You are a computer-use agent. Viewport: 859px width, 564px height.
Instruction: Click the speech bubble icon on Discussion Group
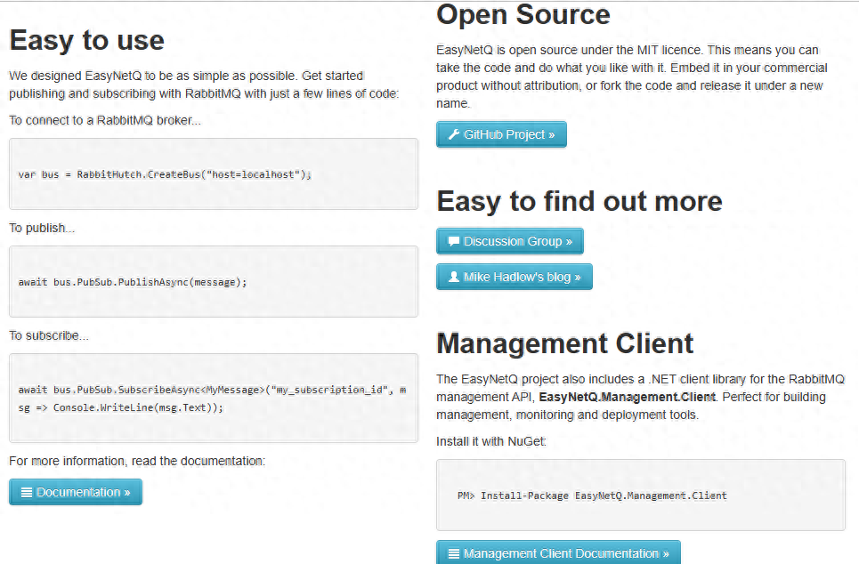[454, 241]
